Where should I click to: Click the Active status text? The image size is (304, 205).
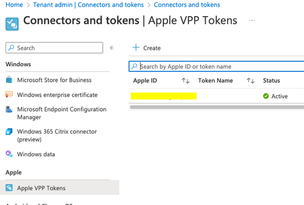[279, 96]
